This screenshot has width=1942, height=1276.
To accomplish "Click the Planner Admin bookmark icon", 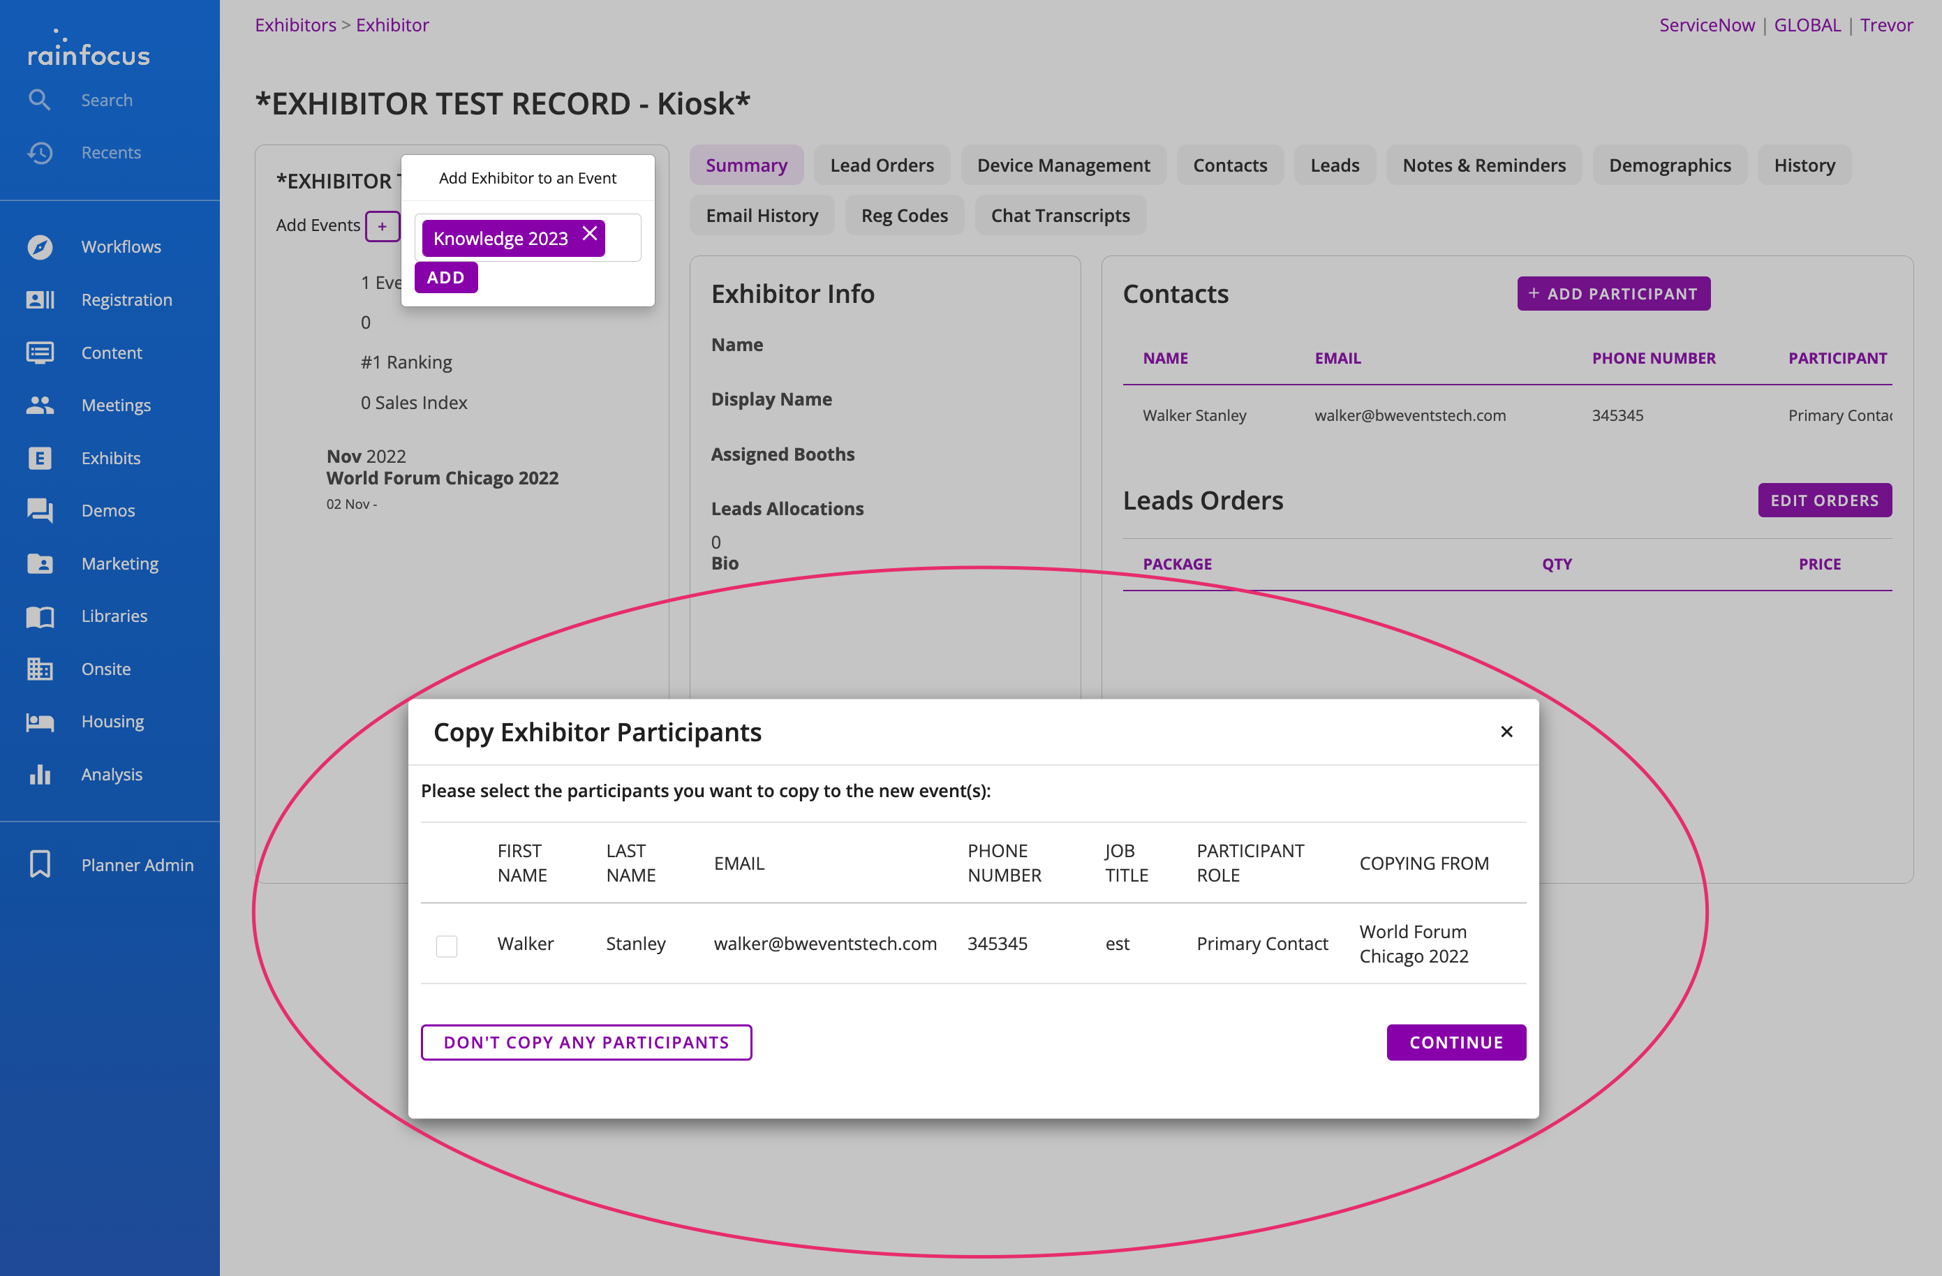I will (39, 864).
